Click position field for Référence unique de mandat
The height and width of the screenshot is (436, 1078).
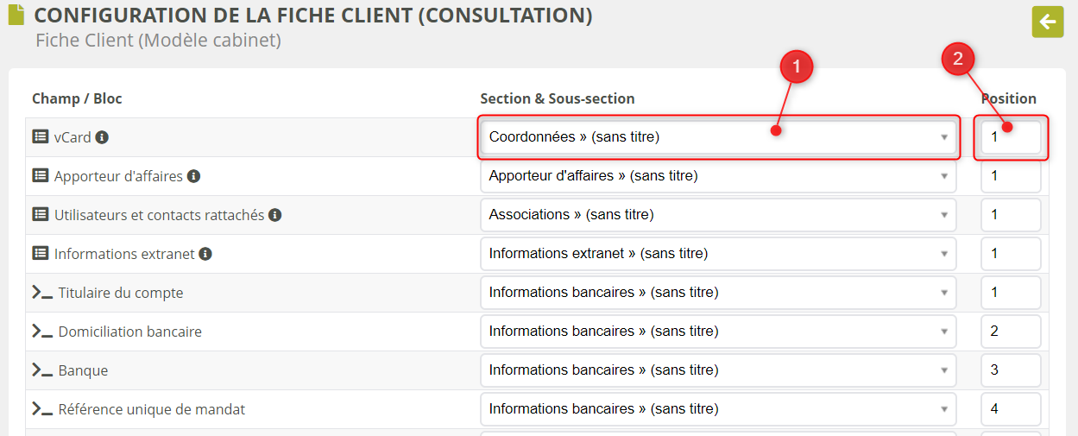1010,409
